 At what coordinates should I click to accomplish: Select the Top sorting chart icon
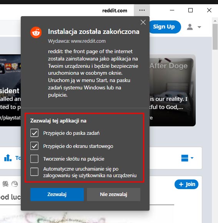(x=8, y=158)
